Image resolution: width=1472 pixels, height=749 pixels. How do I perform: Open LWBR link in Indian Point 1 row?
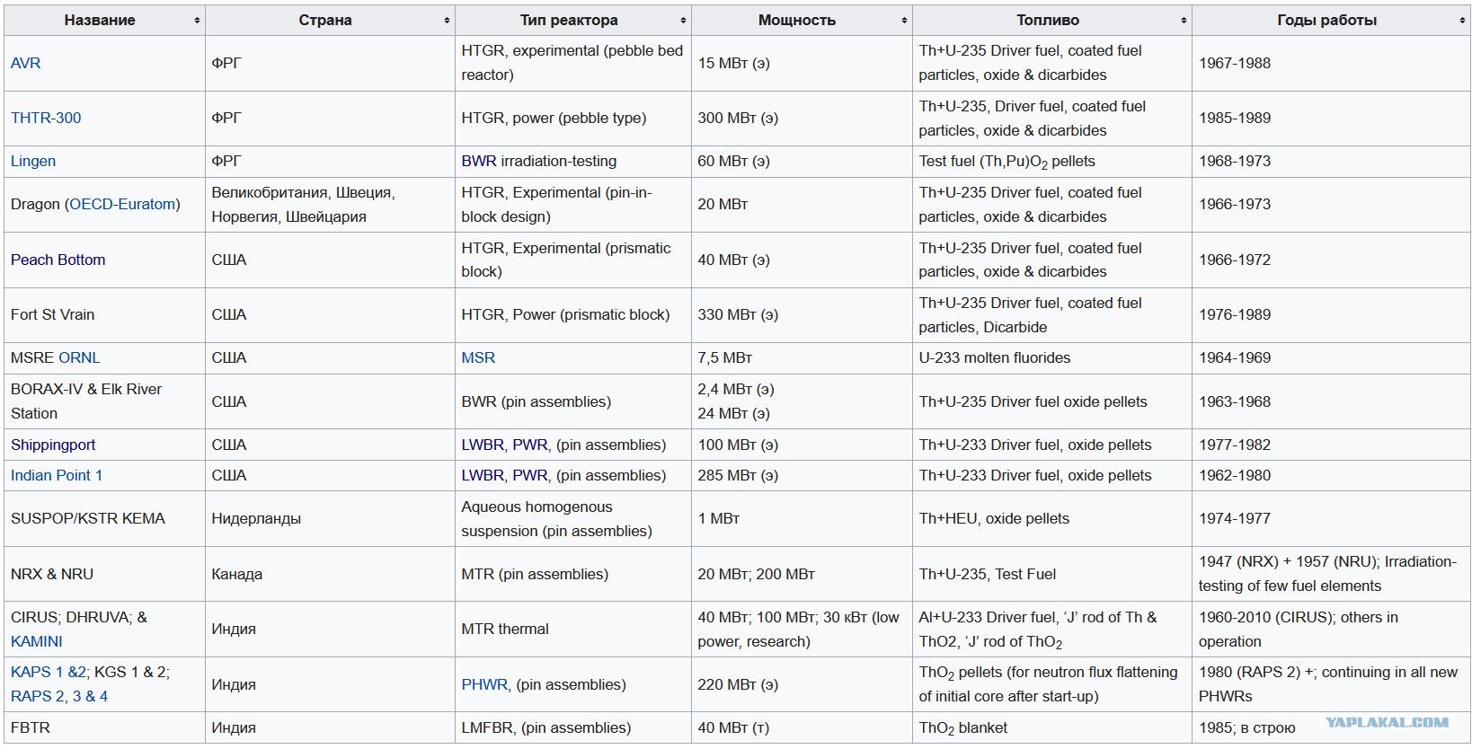[x=483, y=475]
